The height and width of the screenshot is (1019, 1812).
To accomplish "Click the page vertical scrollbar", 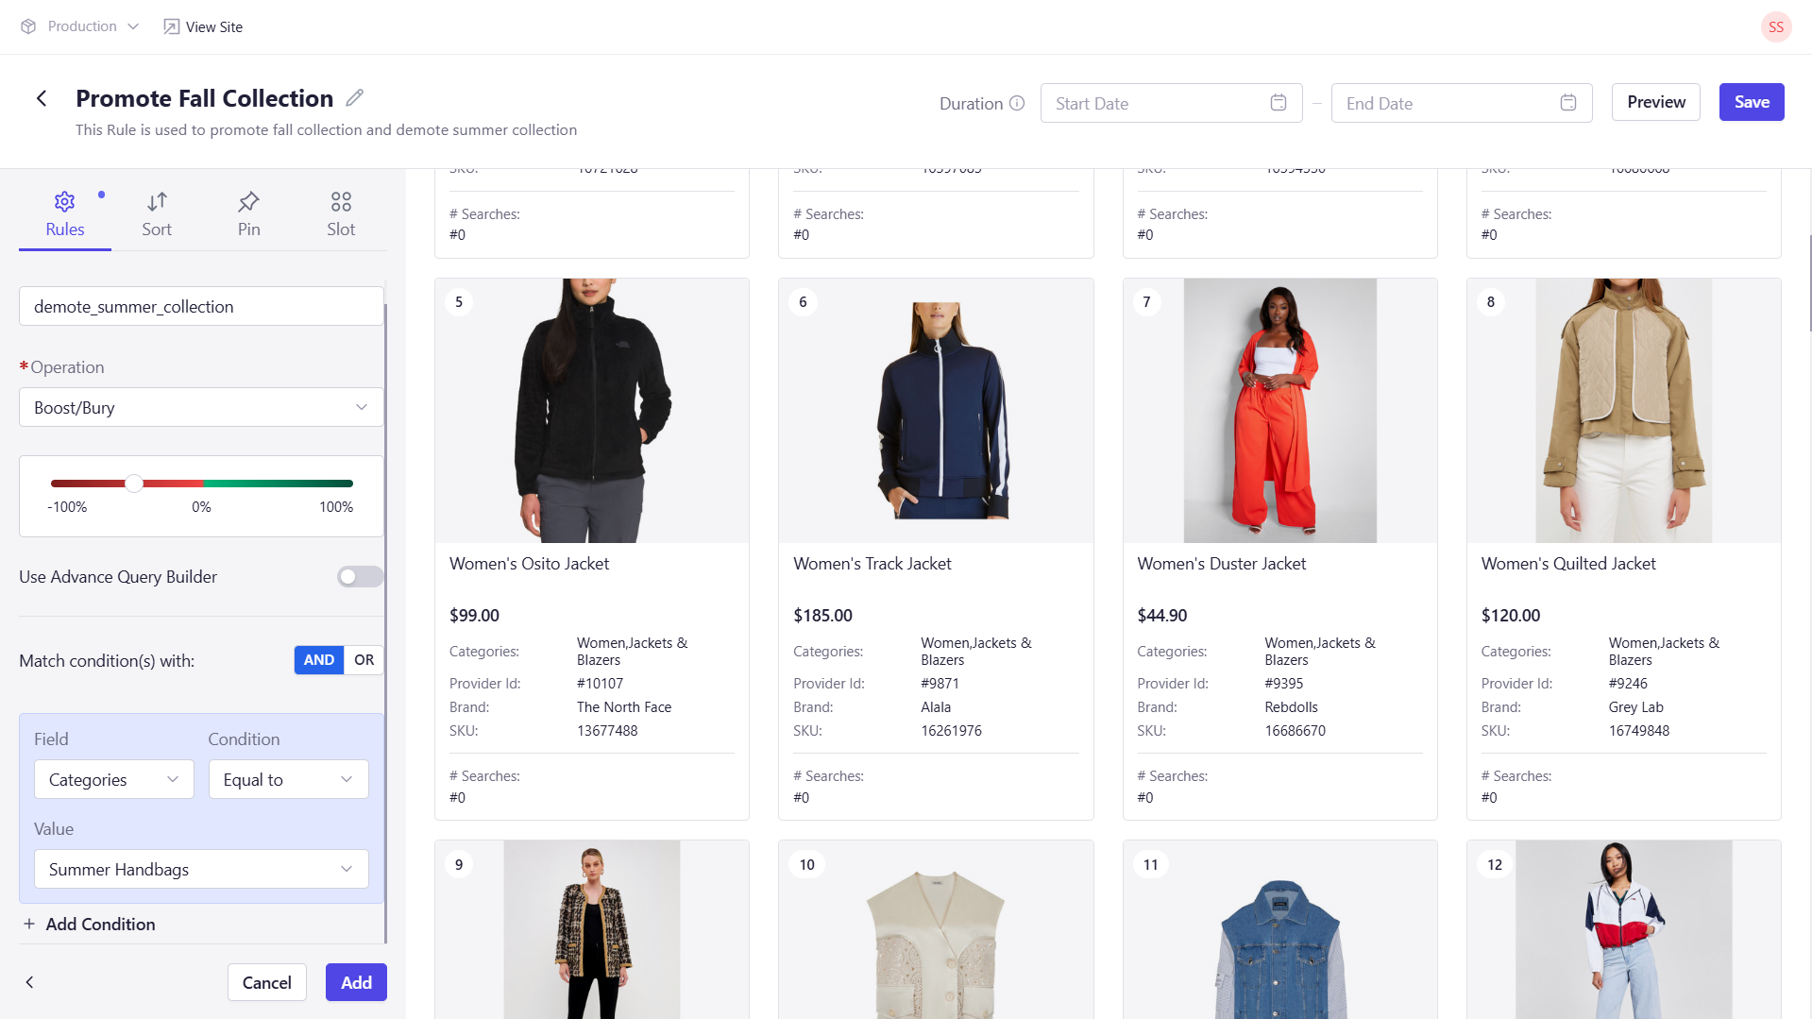I will coord(1809,283).
